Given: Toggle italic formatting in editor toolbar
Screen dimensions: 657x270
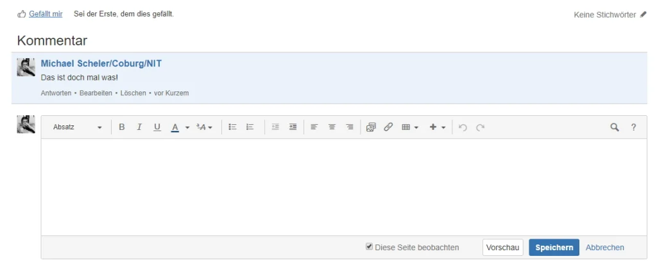Looking at the screenshot, I should [x=139, y=127].
